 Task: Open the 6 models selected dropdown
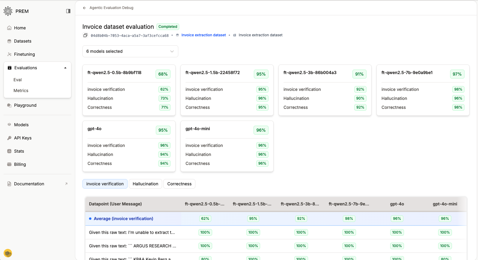(130, 51)
